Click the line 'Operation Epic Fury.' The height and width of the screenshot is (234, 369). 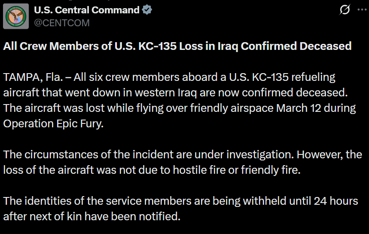click(x=53, y=124)
